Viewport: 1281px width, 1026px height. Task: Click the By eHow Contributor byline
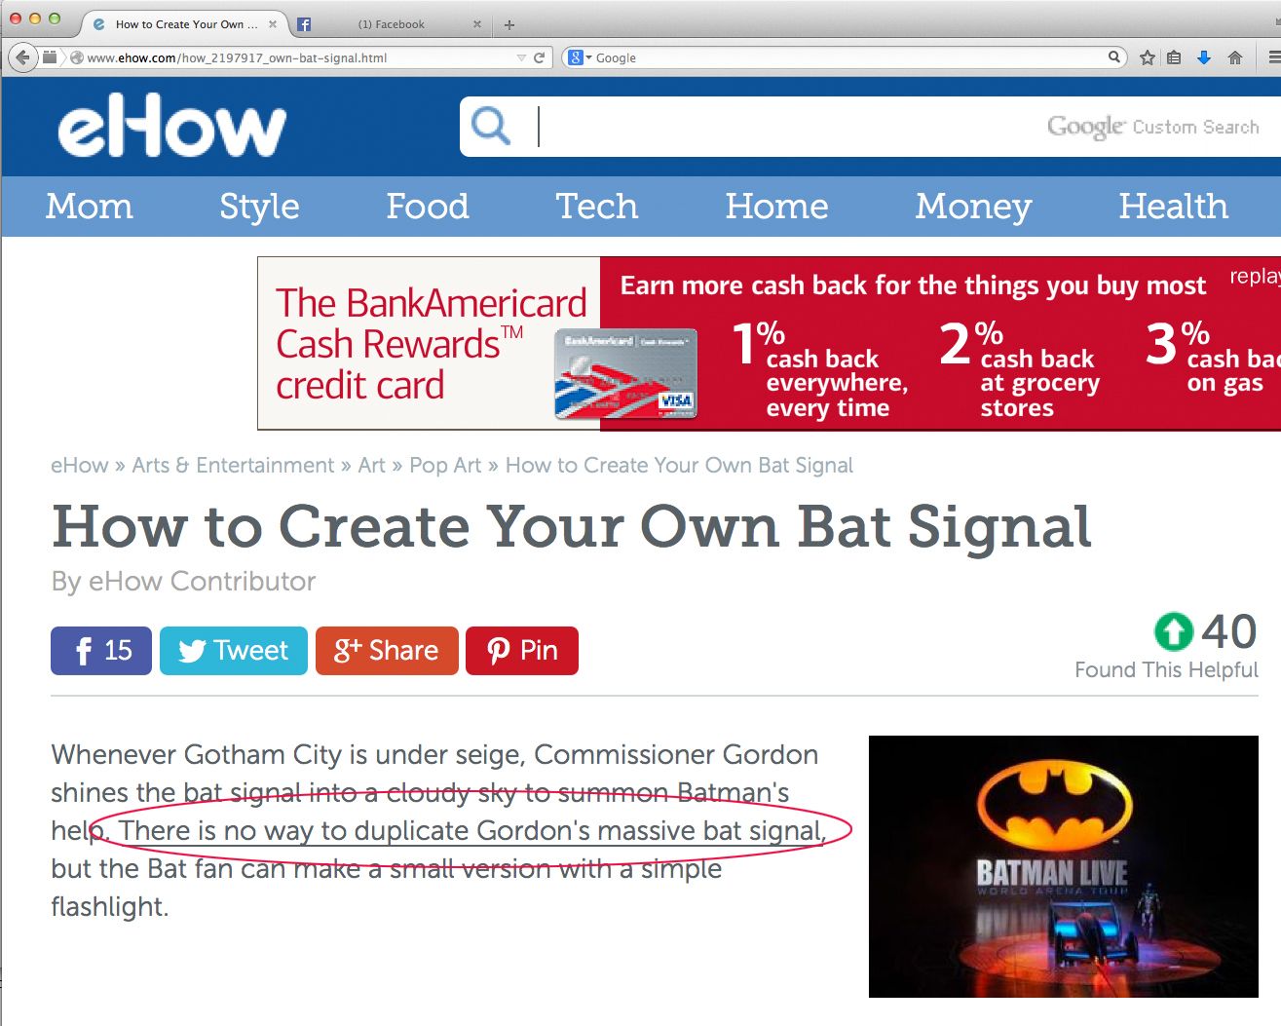tap(183, 582)
